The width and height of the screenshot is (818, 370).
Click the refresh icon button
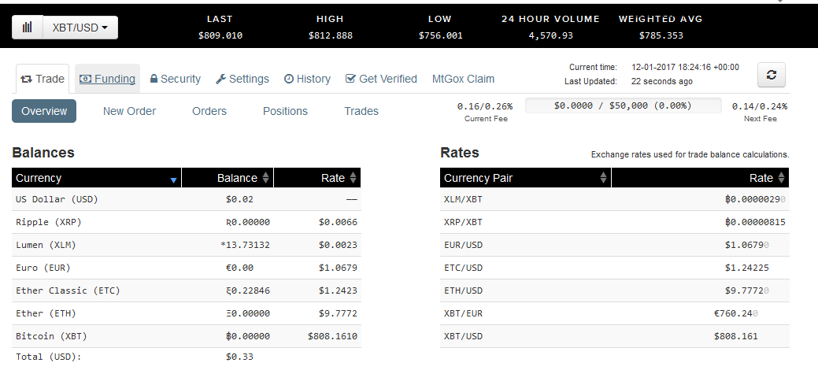[771, 75]
